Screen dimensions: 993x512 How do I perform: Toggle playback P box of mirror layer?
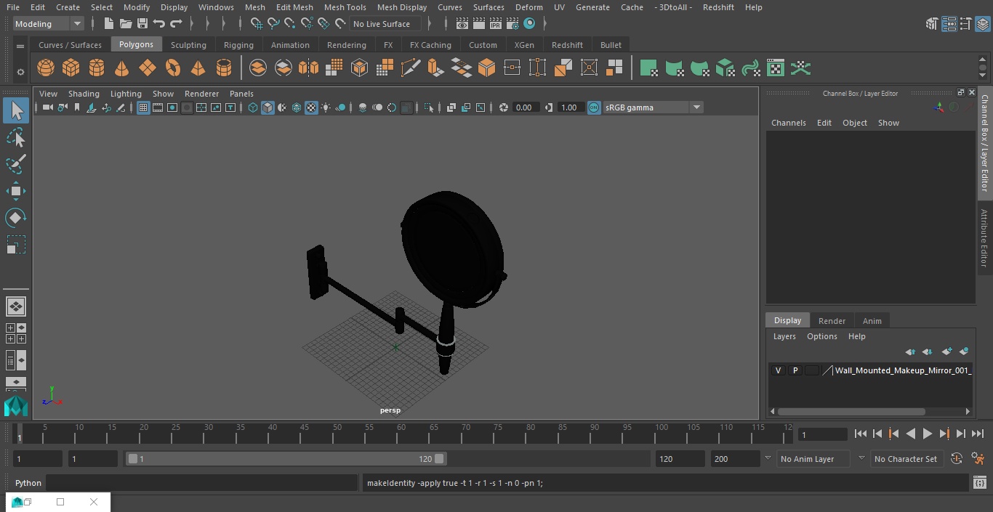click(795, 370)
